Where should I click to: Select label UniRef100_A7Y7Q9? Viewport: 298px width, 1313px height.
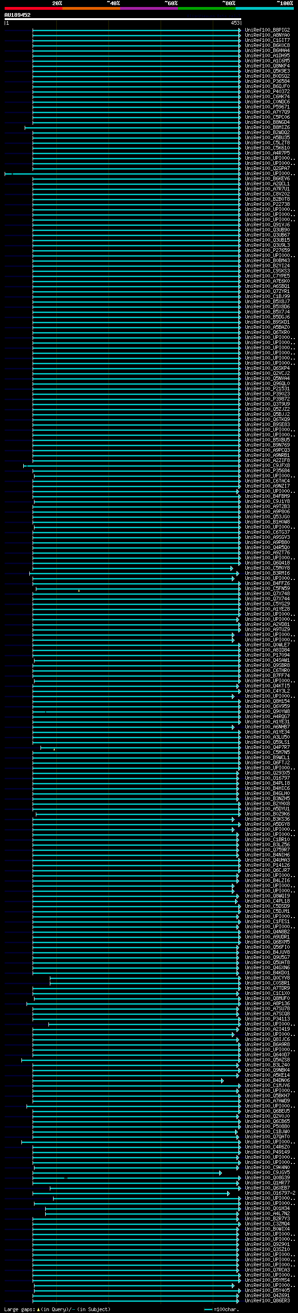click(267, 112)
